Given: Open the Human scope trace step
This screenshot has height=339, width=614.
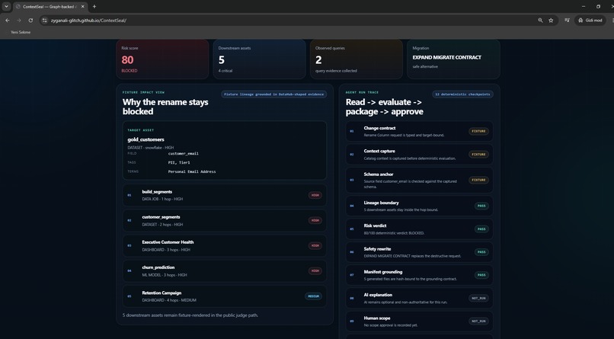Looking at the screenshot, I should point(419,321).
